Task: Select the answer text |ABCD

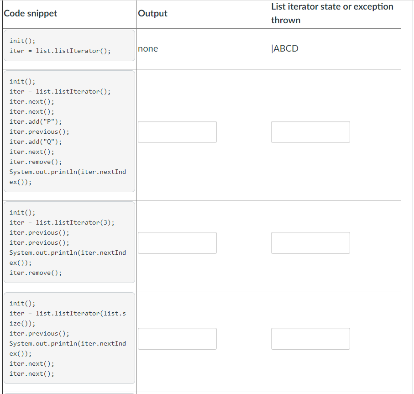Action: (x=285, y=48)
